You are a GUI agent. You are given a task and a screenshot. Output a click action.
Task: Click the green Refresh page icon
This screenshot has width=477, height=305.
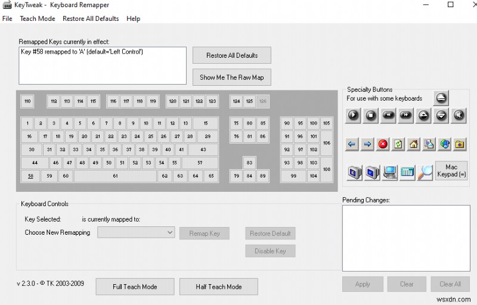click(x=398, y=144)
